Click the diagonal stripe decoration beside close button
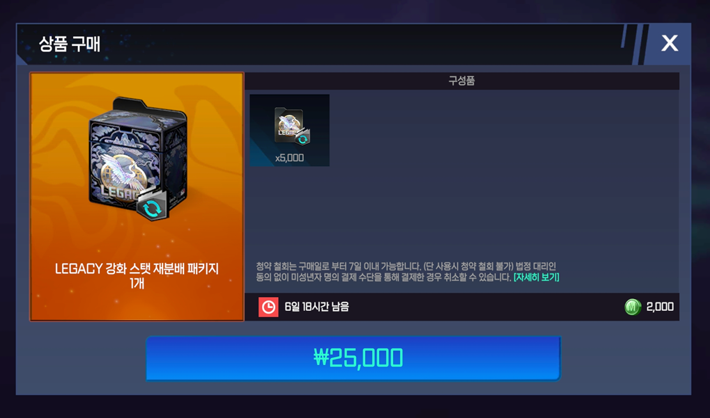 (x=634, y=44)
